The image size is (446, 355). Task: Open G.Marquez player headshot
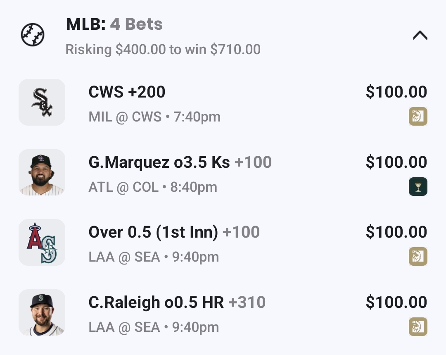coord(42,172)
